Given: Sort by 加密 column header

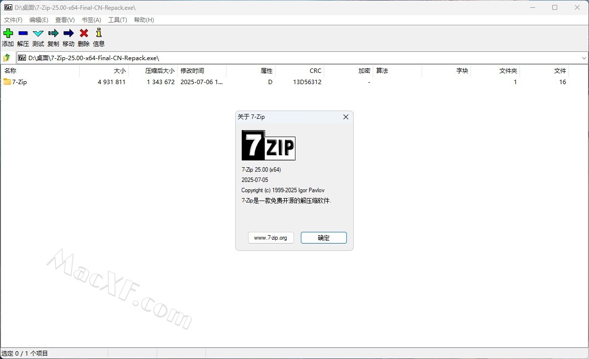Looking at the screenshot, I should tap(348, 71).
